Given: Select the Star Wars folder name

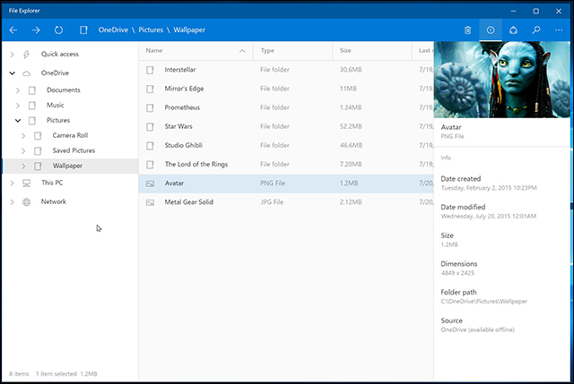Looking at the screenshot, I should point(178,126).
